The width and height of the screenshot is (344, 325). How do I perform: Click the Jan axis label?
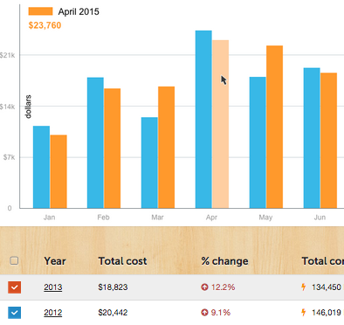49,218
